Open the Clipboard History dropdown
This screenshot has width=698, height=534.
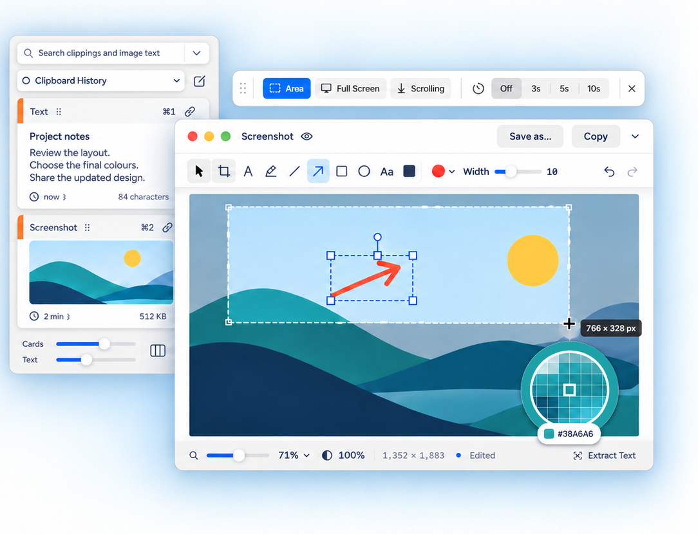coord(100,81)
